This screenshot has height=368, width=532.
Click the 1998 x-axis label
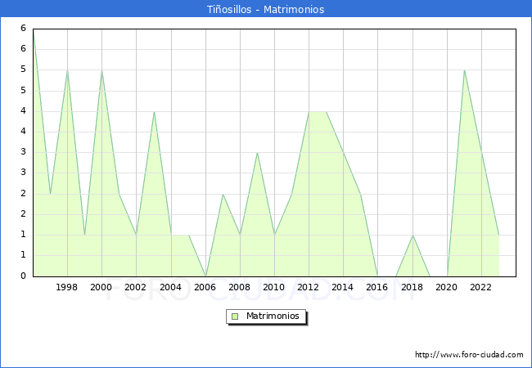pos(66,287)
